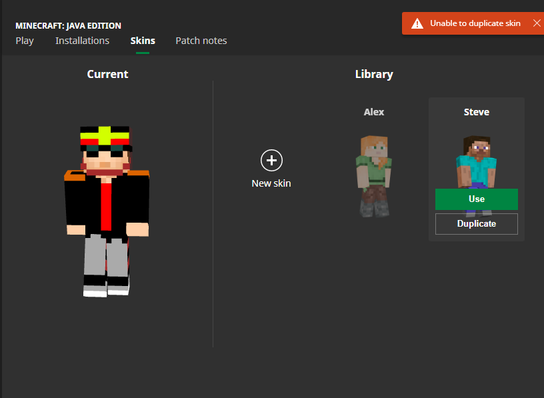The width and height of the screenshot is (544, 398).
Task: Open the Play tab
Action: 25,41
